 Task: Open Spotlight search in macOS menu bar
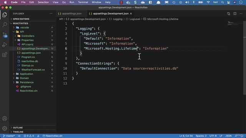pos(223,2)
